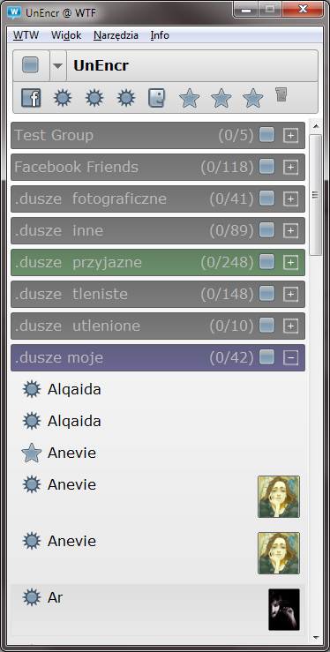Image resolution: width=330 pixels, height=652 pixels.
Task: Toggle the Facebook Friends status square
Action: (x=266, y=167)
